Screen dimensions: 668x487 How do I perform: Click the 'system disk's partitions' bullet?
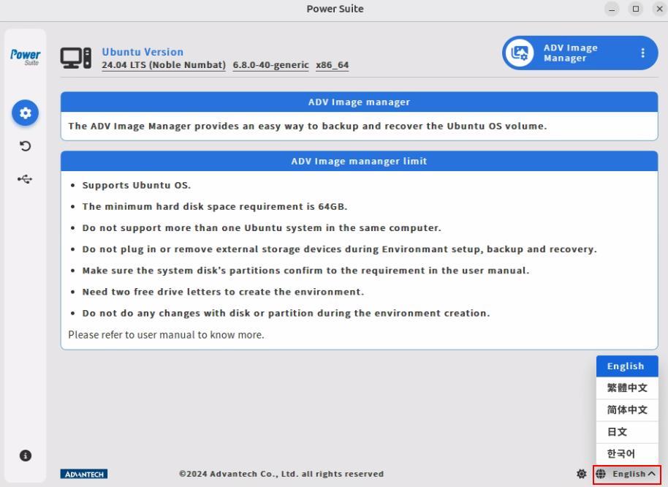[x=306, y=271]
